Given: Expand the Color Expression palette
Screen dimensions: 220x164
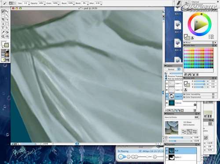Looking at the screenshot, I should coord(184,97).
